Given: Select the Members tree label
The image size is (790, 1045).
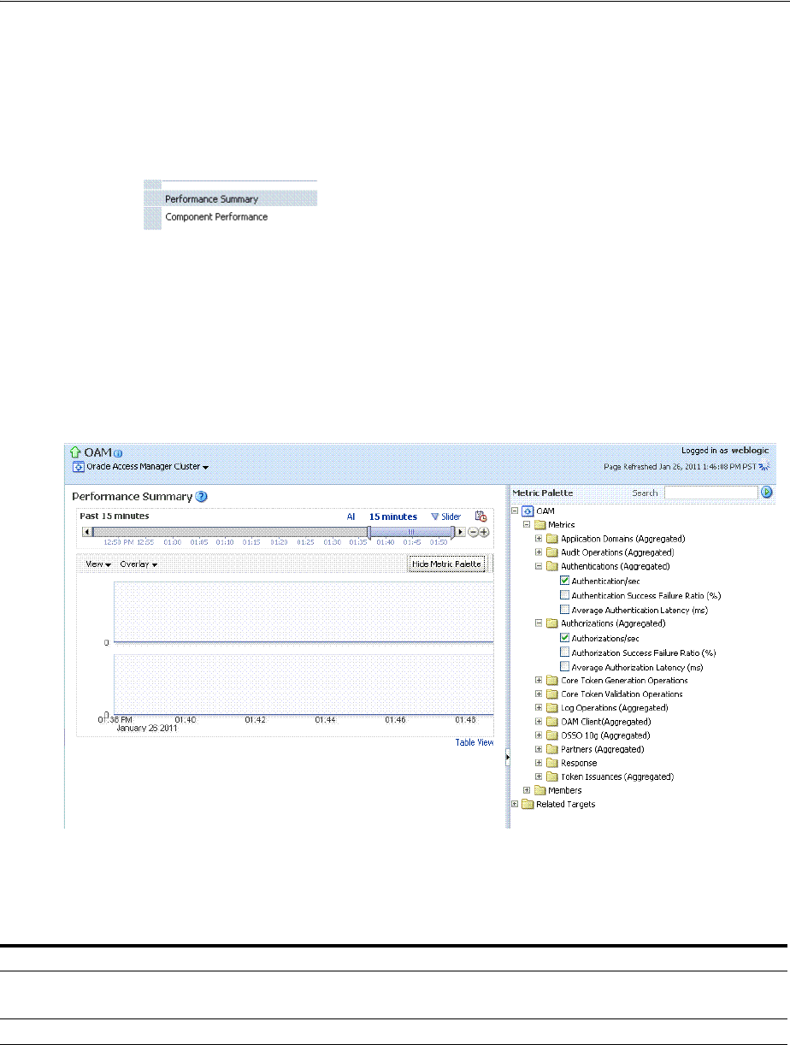Looking at the screenshot, I should (x=564, y=790).
